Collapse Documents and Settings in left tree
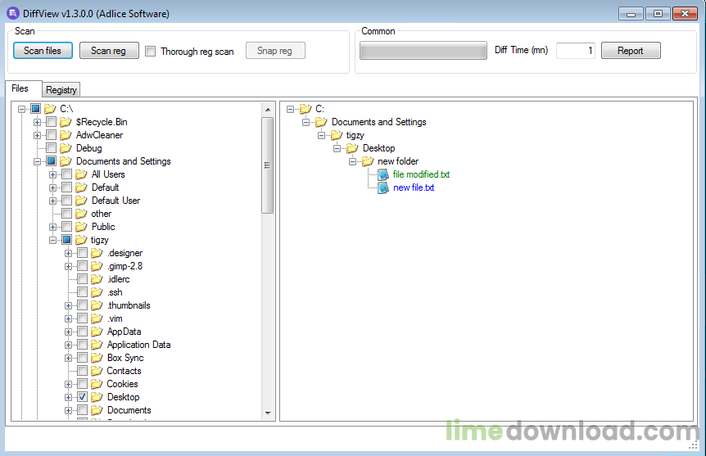 (38, 161)
